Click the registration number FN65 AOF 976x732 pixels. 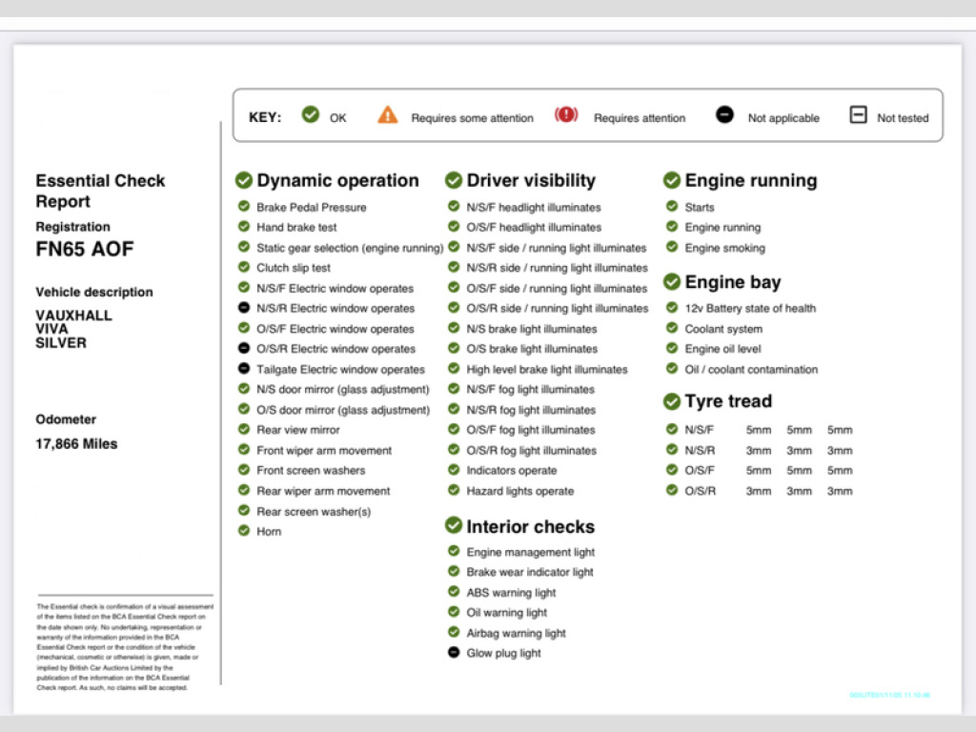[x=85, y=250]
